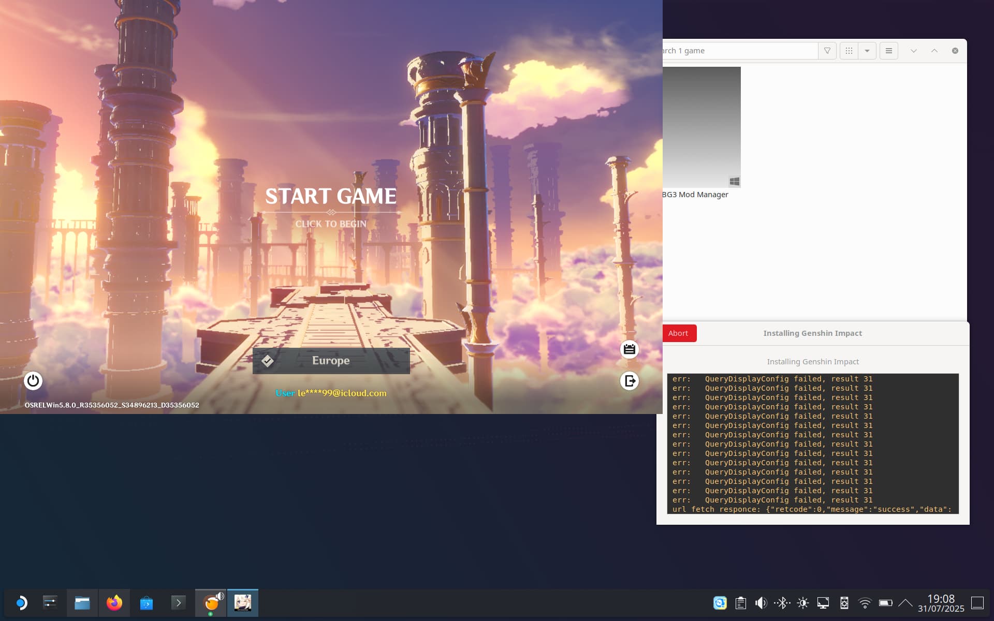Open the Lutris hamburger menu
This screenshot has width=994, height=621.
click(x=889, y=51)
